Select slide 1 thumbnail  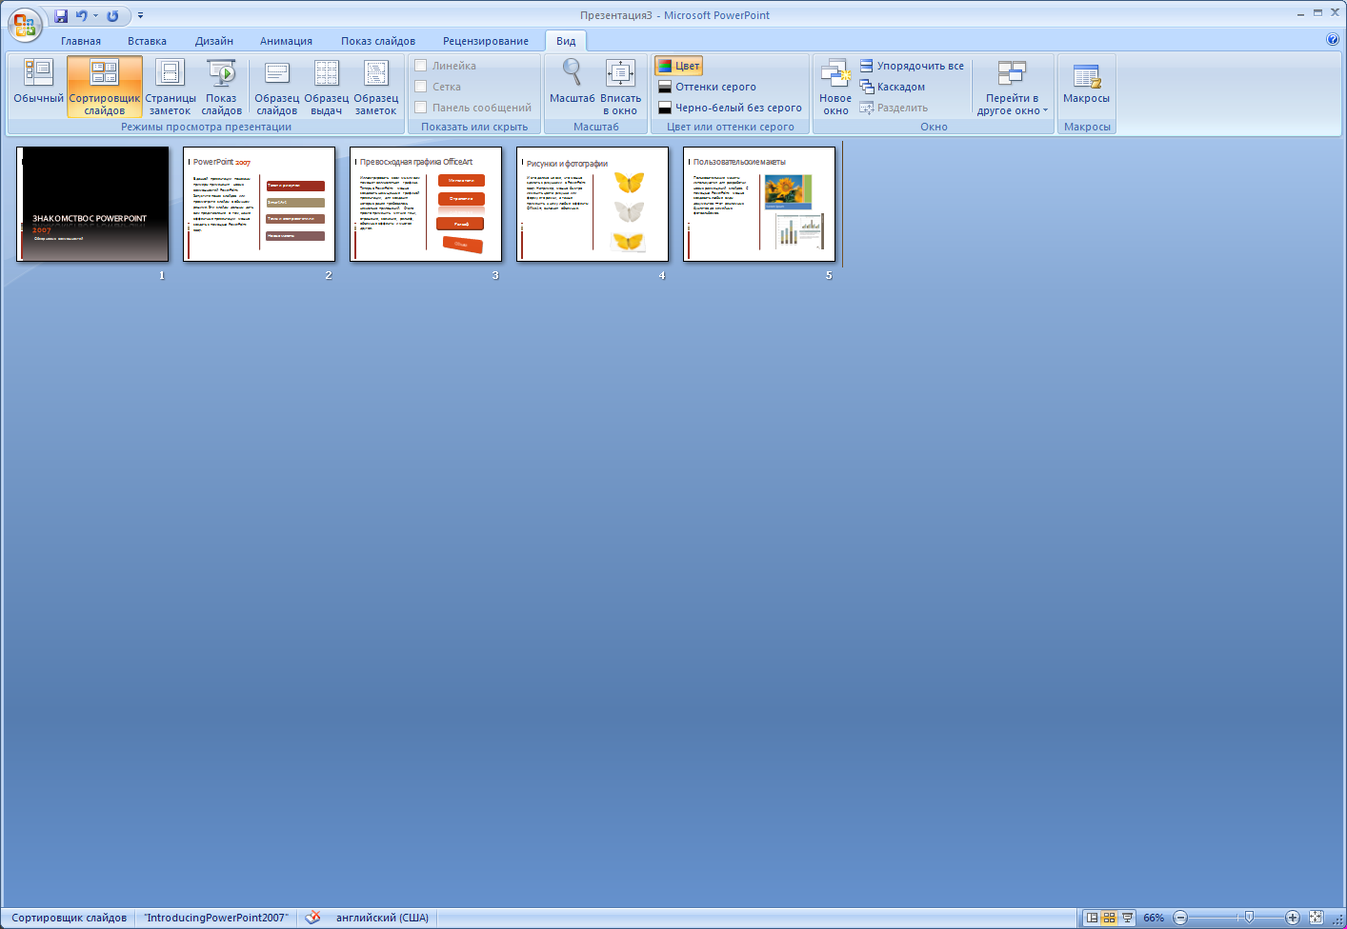(x=92, y=204)
